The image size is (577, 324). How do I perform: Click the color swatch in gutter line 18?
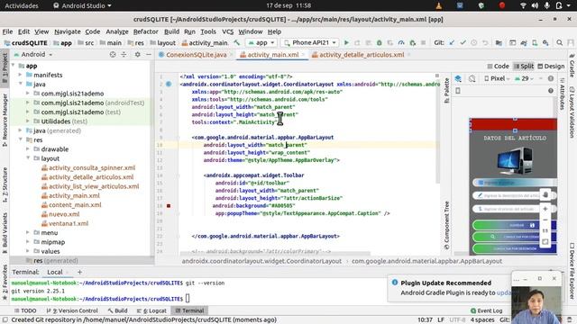169,206
